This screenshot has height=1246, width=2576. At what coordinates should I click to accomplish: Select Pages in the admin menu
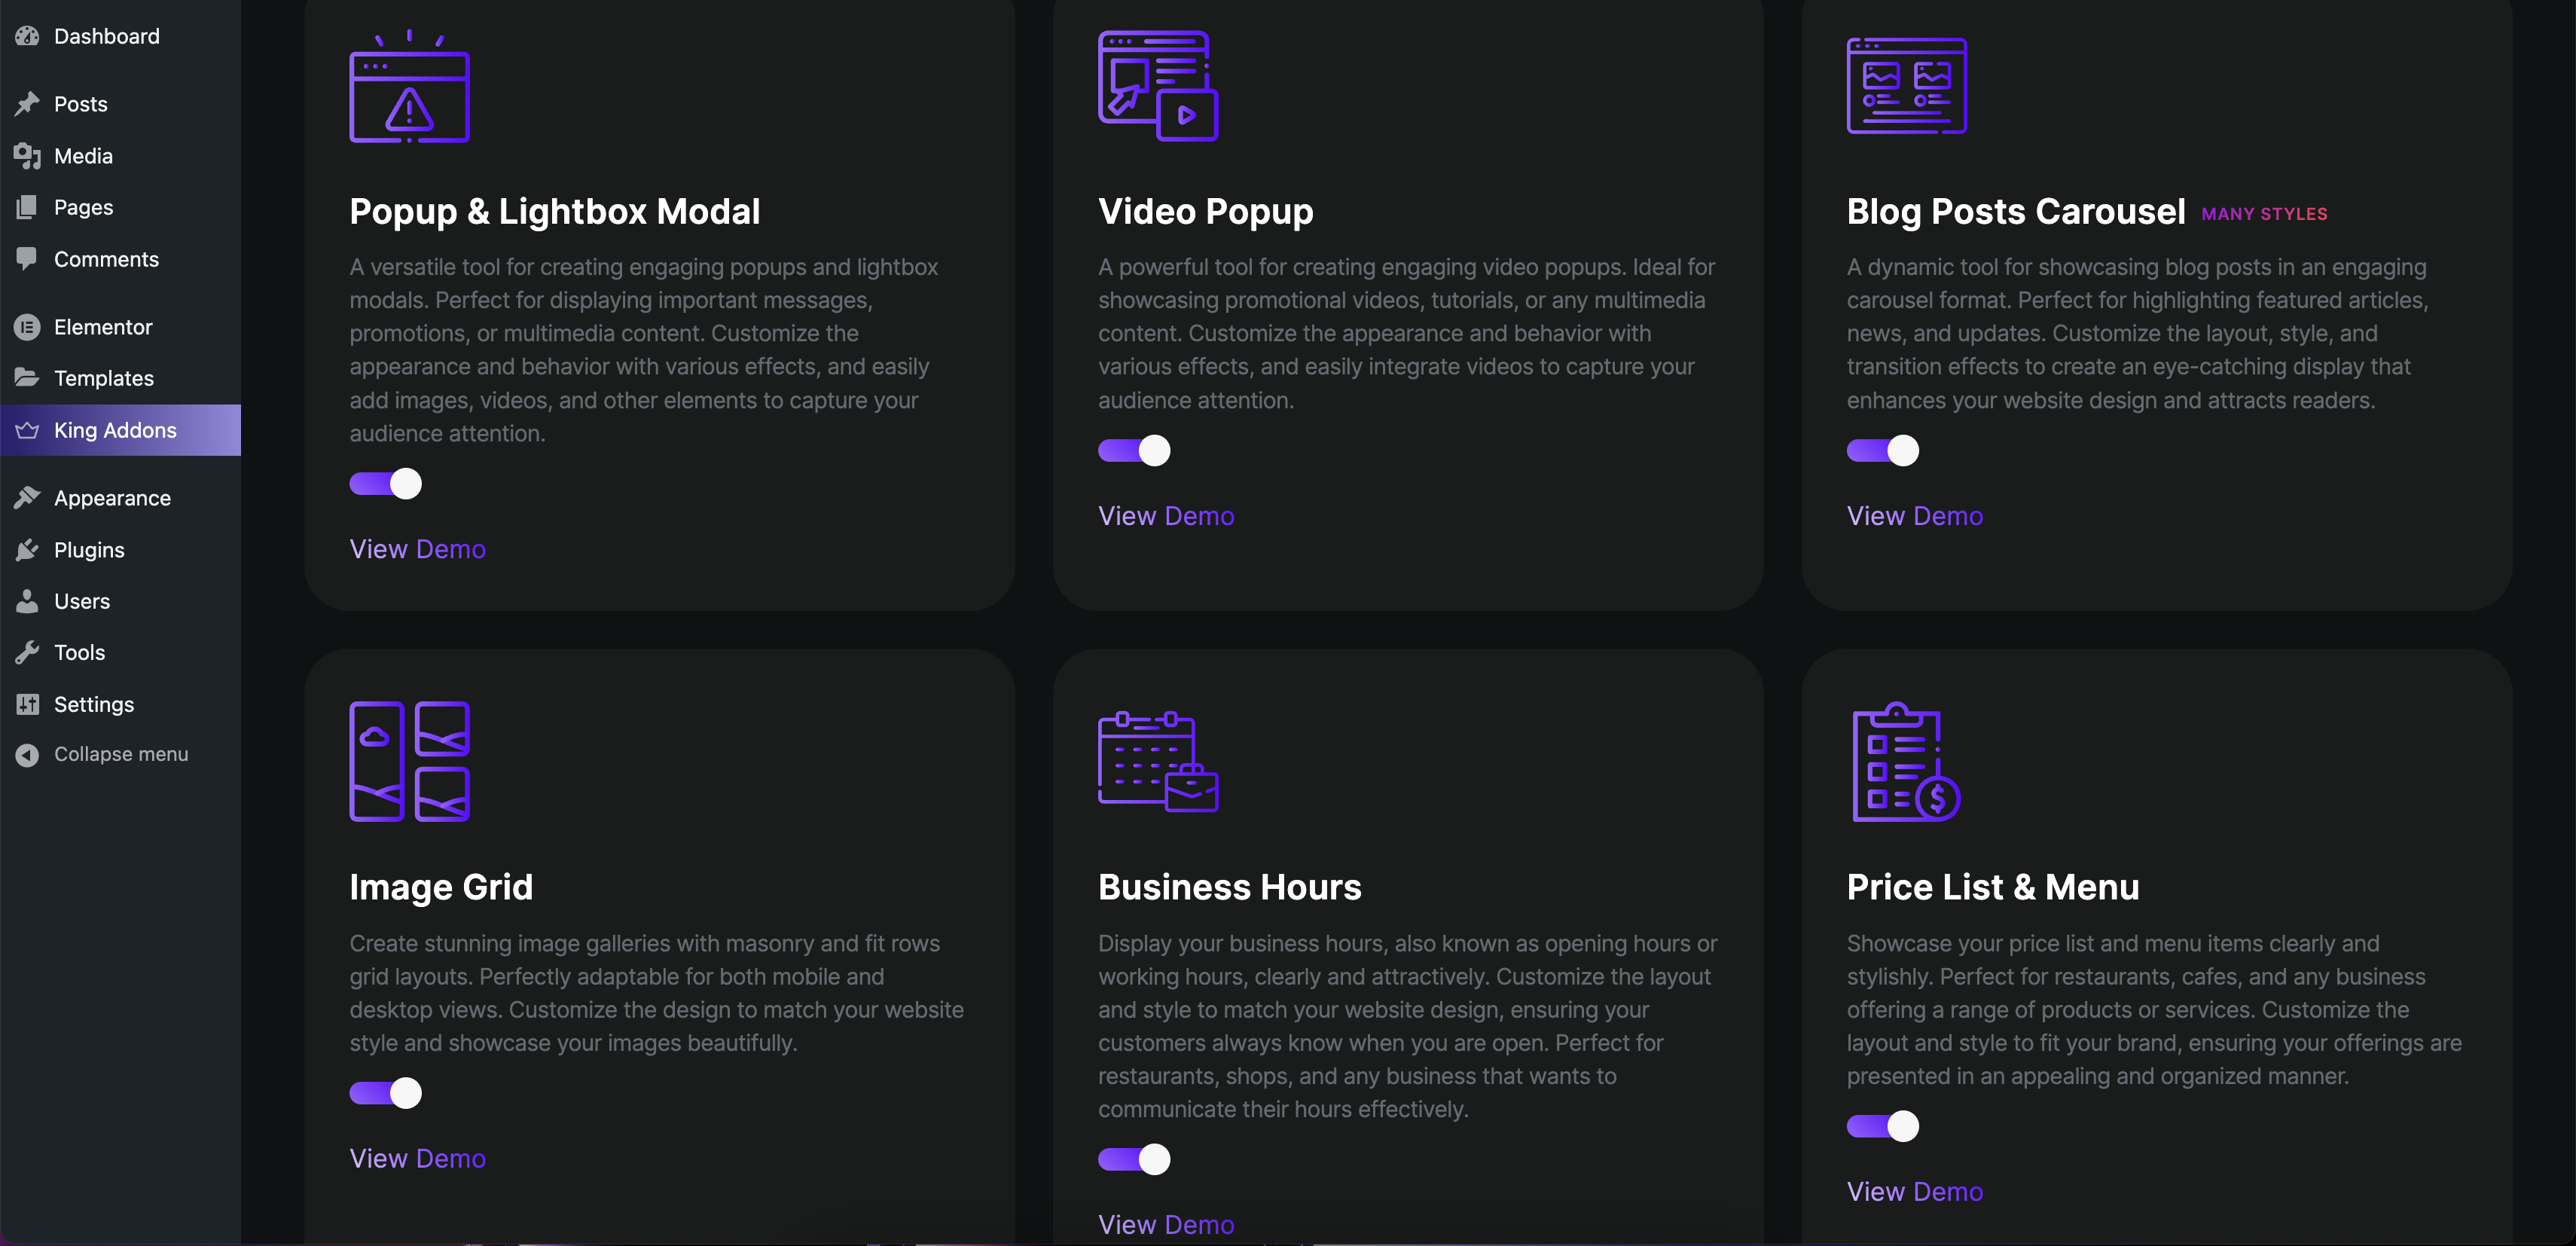tap(120, 207)
